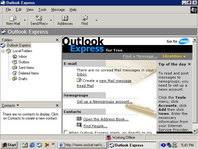This screenshot has width=198, height=149.
Task: Click the Read Mail link
Action: click(85, 86)
